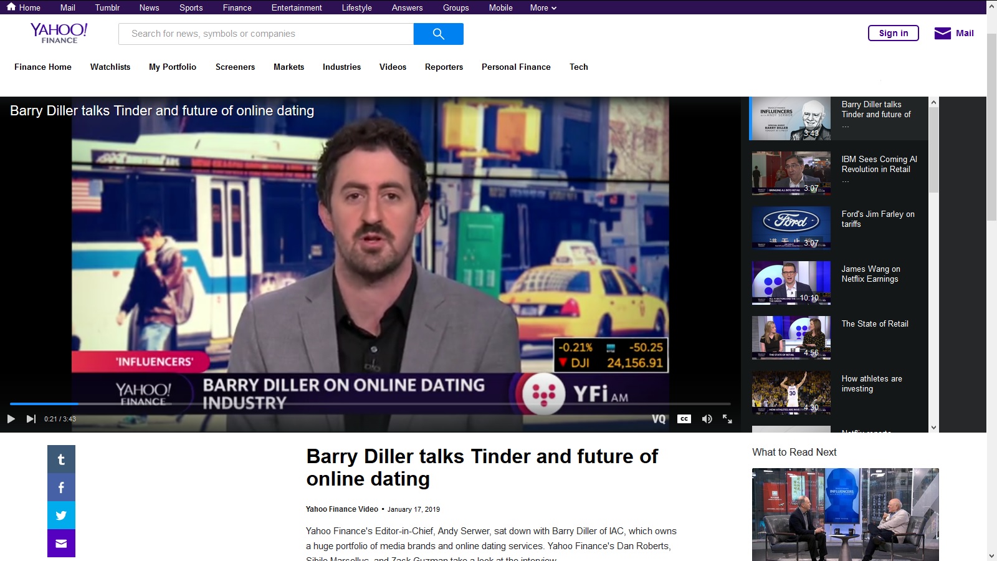Go to Lifestyle in top bar
The height and width of the screenshot is (561, 997).
[x=357, y=7]
